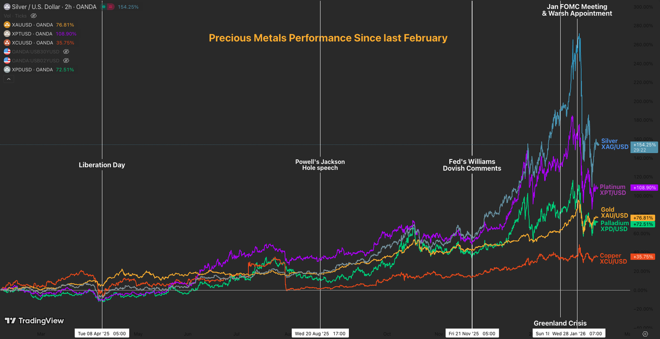This screenshot has width=660, height=339.
Task: Click the purple +108.90% platinum price tag
Action: coord(644,187)
